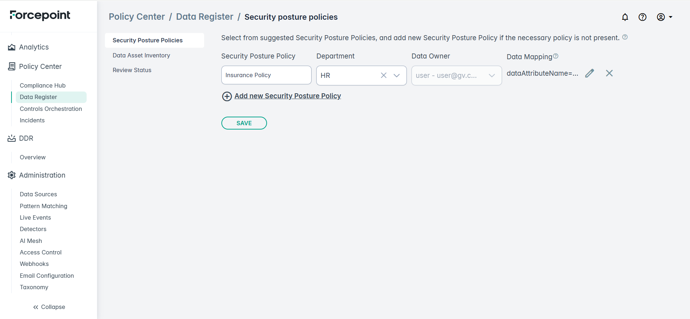The width and height of the screenshot is (690, 319).
Task: Click the Policy Center breadcrumb link
Action: (x=137, y=17)
